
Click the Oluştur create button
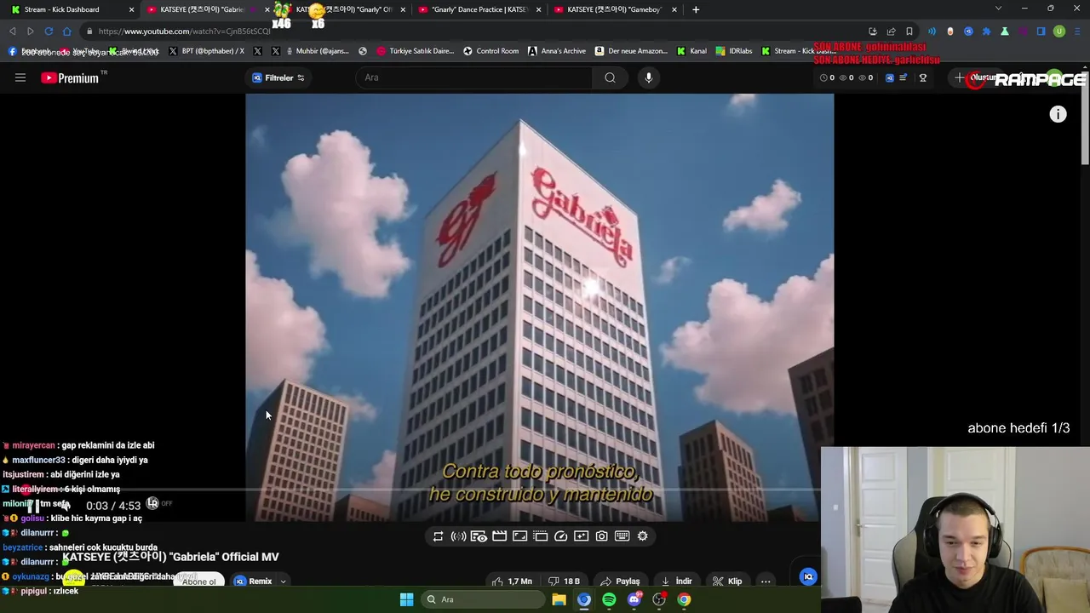tap(975, 77)
